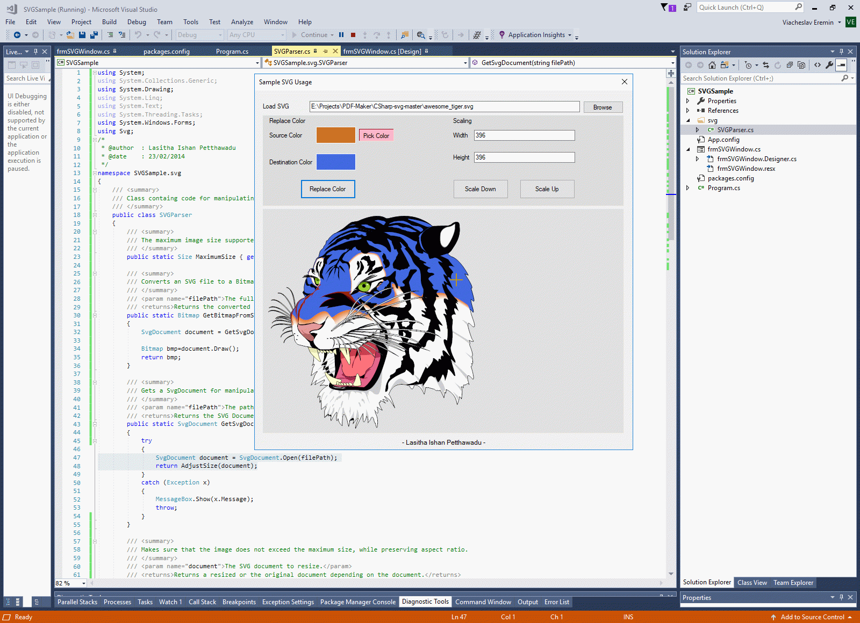Viewport: 860px width, 623px height.
Task: Click the Undo toolbar icon
Action: (138, 35)
